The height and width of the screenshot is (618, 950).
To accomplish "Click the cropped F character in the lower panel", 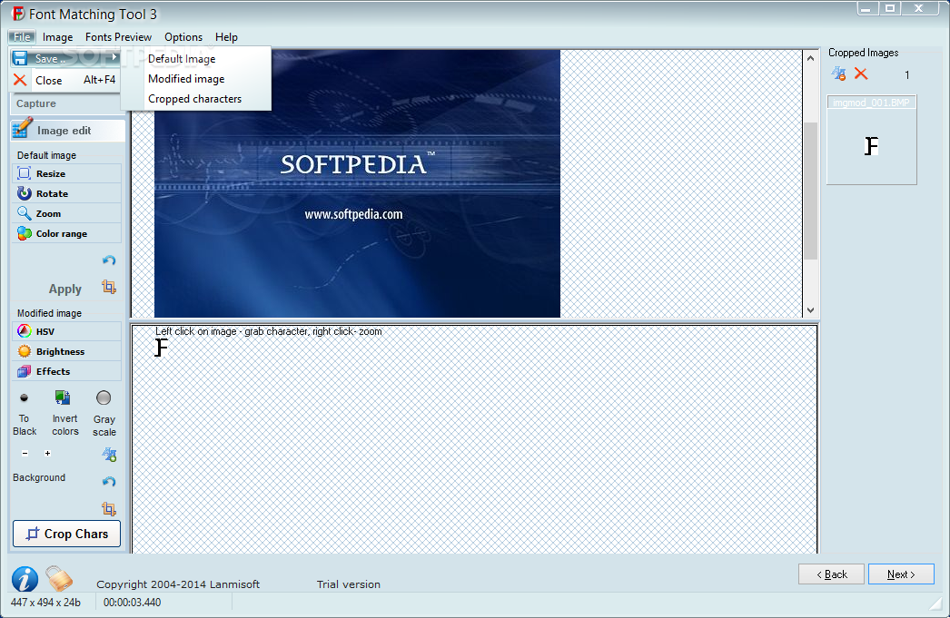I will [161, 348].
